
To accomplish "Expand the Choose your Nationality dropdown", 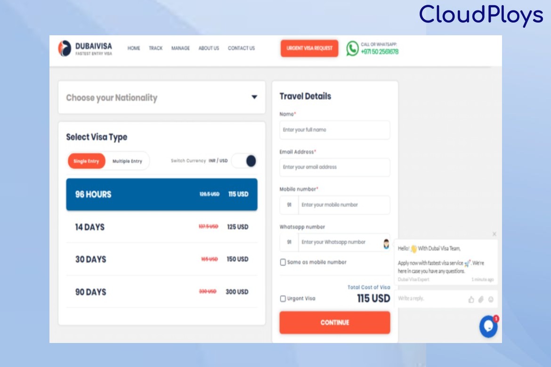I will pyautogui.click(x=254, y=97).
